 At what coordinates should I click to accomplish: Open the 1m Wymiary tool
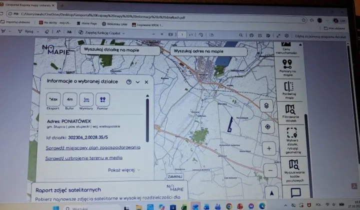coord(86,99)
